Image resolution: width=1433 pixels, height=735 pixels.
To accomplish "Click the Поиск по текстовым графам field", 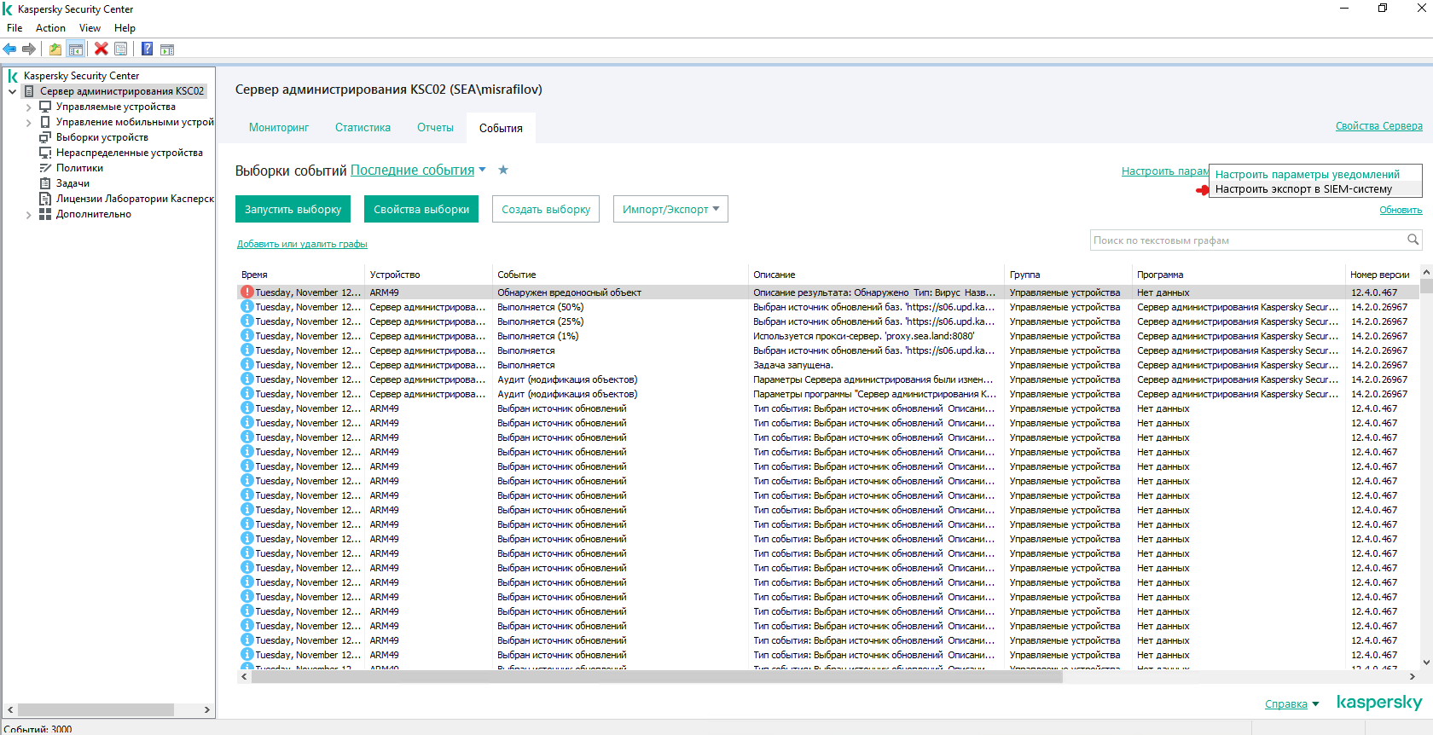I will (x=1245, y=240).
